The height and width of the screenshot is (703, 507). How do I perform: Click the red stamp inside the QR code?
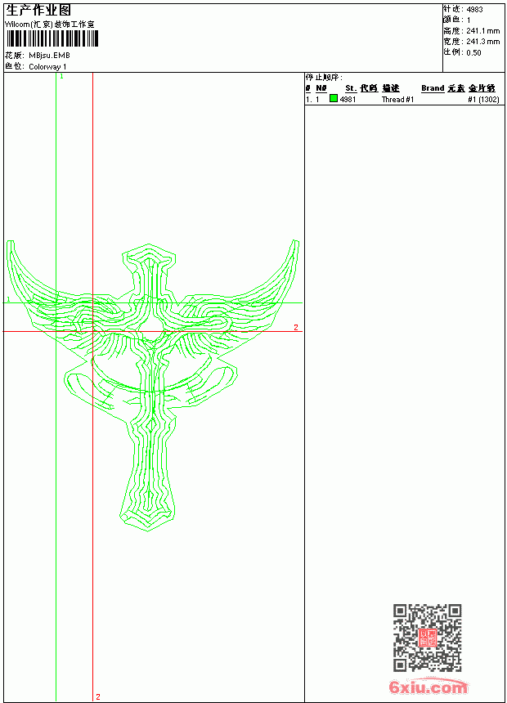coord(427,638)
